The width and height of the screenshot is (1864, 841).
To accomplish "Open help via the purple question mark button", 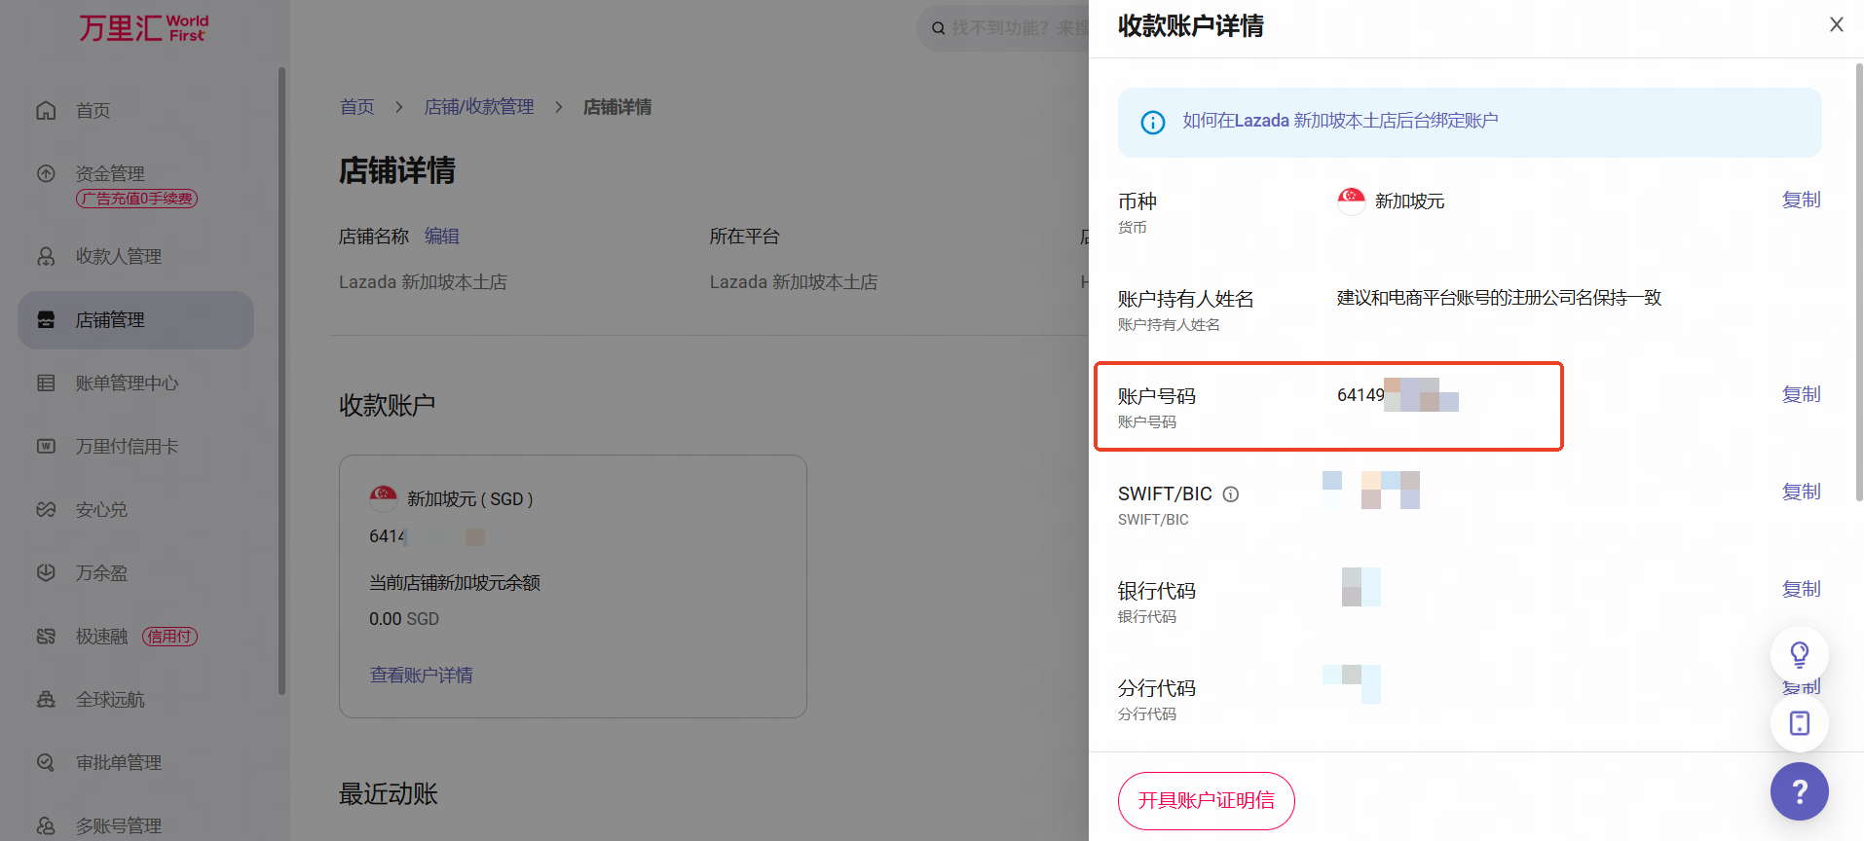I will coord(1800,792).
